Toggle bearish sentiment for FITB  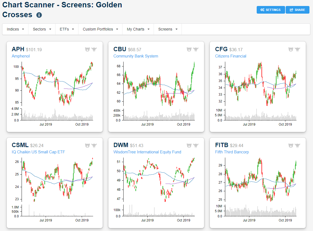pyautogui.click(x=291, y=145)
